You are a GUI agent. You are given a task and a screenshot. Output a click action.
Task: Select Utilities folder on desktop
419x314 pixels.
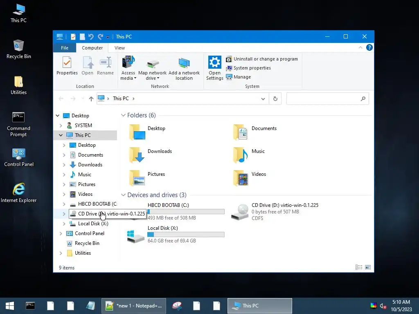18,85
